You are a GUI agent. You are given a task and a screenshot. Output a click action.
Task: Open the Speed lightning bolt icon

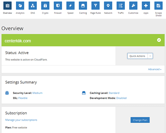click(70, 6)
